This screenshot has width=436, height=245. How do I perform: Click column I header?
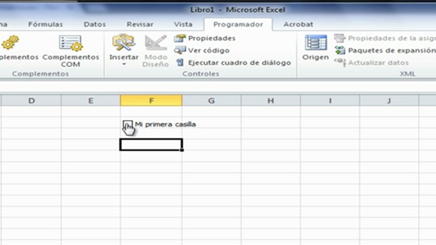[330, 101]
